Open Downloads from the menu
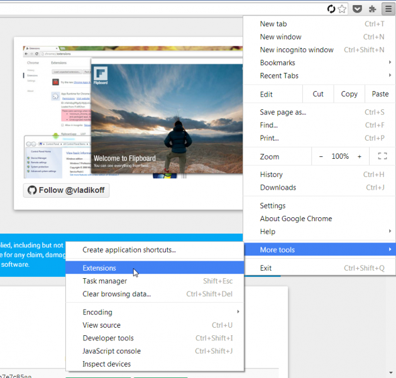This screenshot has width=396, height=378. tap(319, 188)
